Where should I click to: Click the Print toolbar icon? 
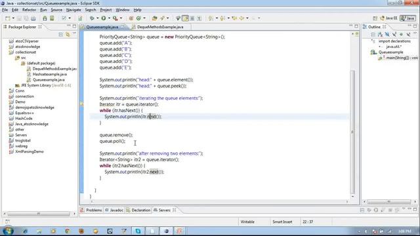point(33,18)
